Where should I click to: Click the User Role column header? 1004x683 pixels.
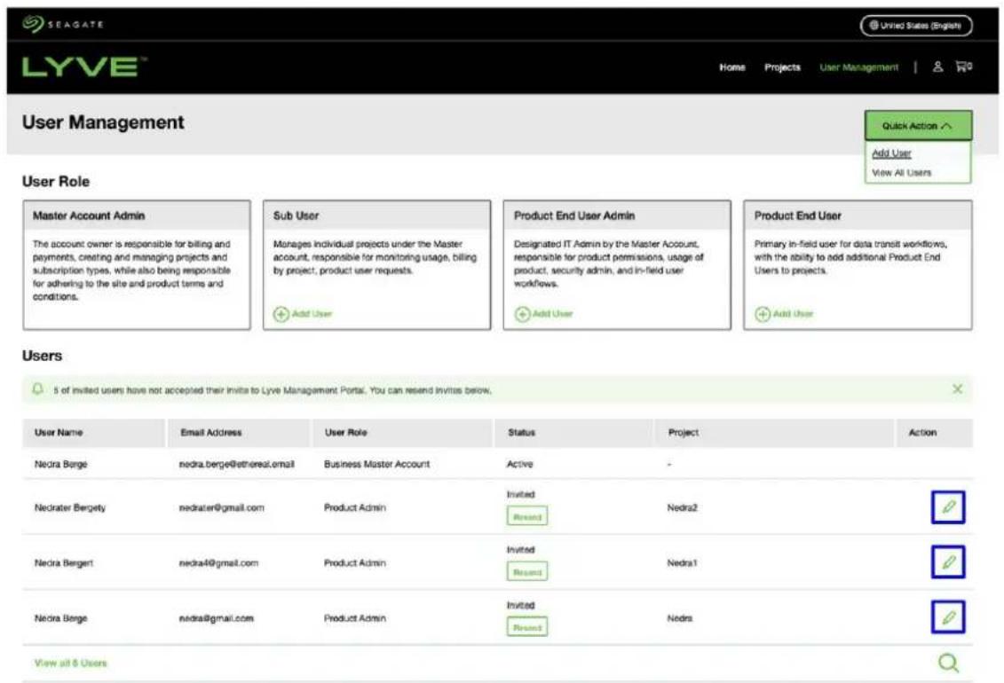[x=402, y=433]
